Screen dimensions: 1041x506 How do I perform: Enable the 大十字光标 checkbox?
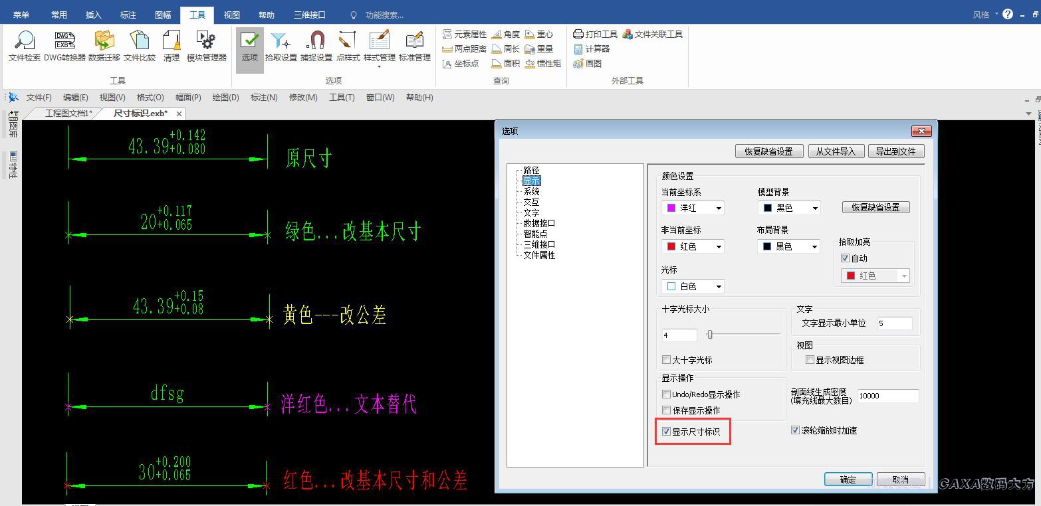[667, 360]
